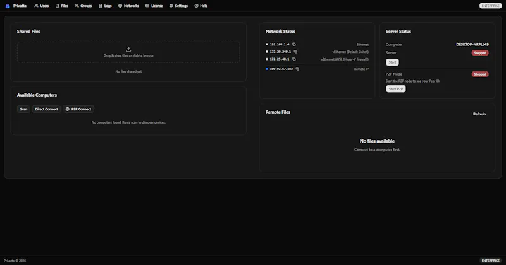The width and height of the screenshot is (506, 265).
Task: Scan for available computers
Action: click(23, 109)
